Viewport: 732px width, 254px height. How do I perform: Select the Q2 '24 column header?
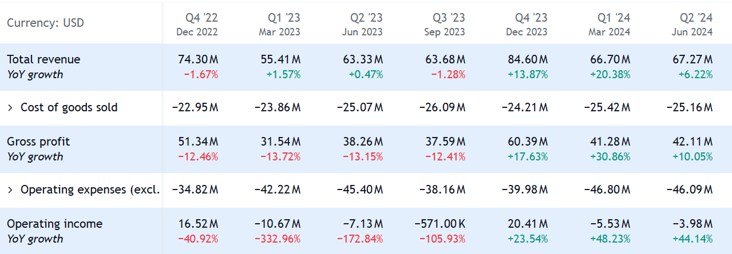693,24
